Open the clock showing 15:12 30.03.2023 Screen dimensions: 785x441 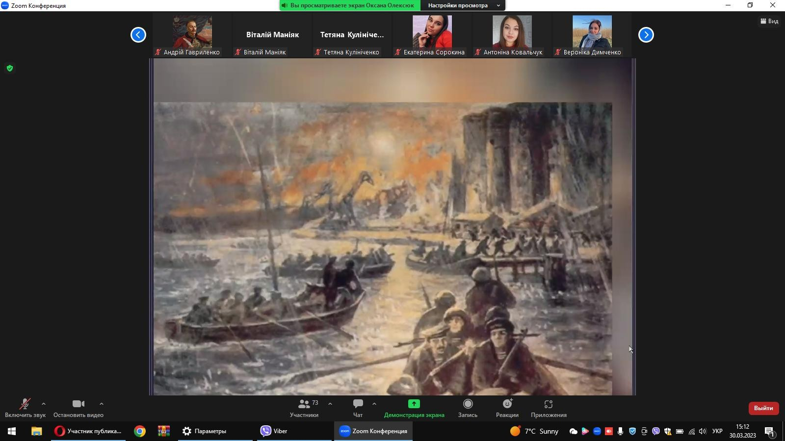[742, 431]
